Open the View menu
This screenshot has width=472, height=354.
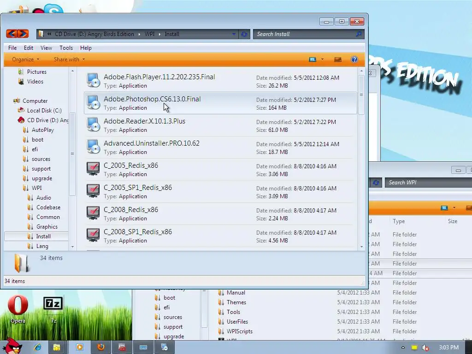(46, 48)
